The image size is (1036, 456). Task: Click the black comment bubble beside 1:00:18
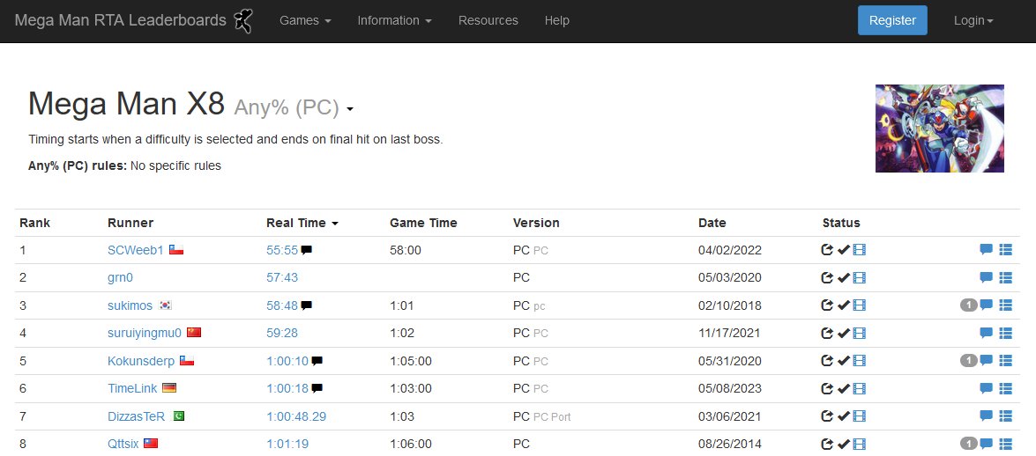coord(317,389)
